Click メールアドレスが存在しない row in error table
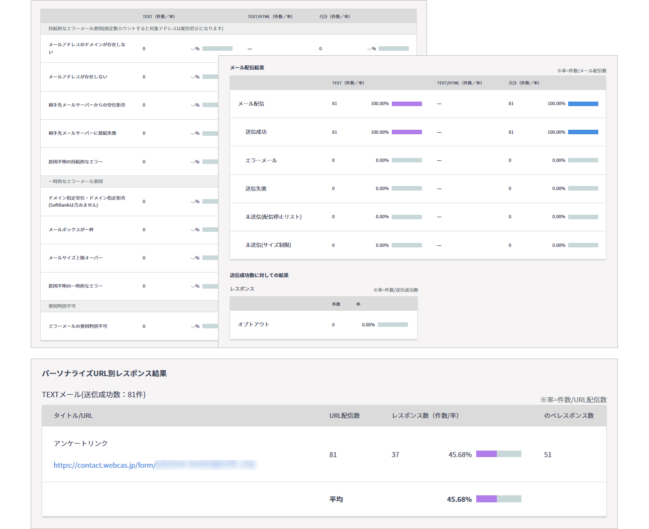The width and height of the screenshot is (649, 529). click(77, 77)
